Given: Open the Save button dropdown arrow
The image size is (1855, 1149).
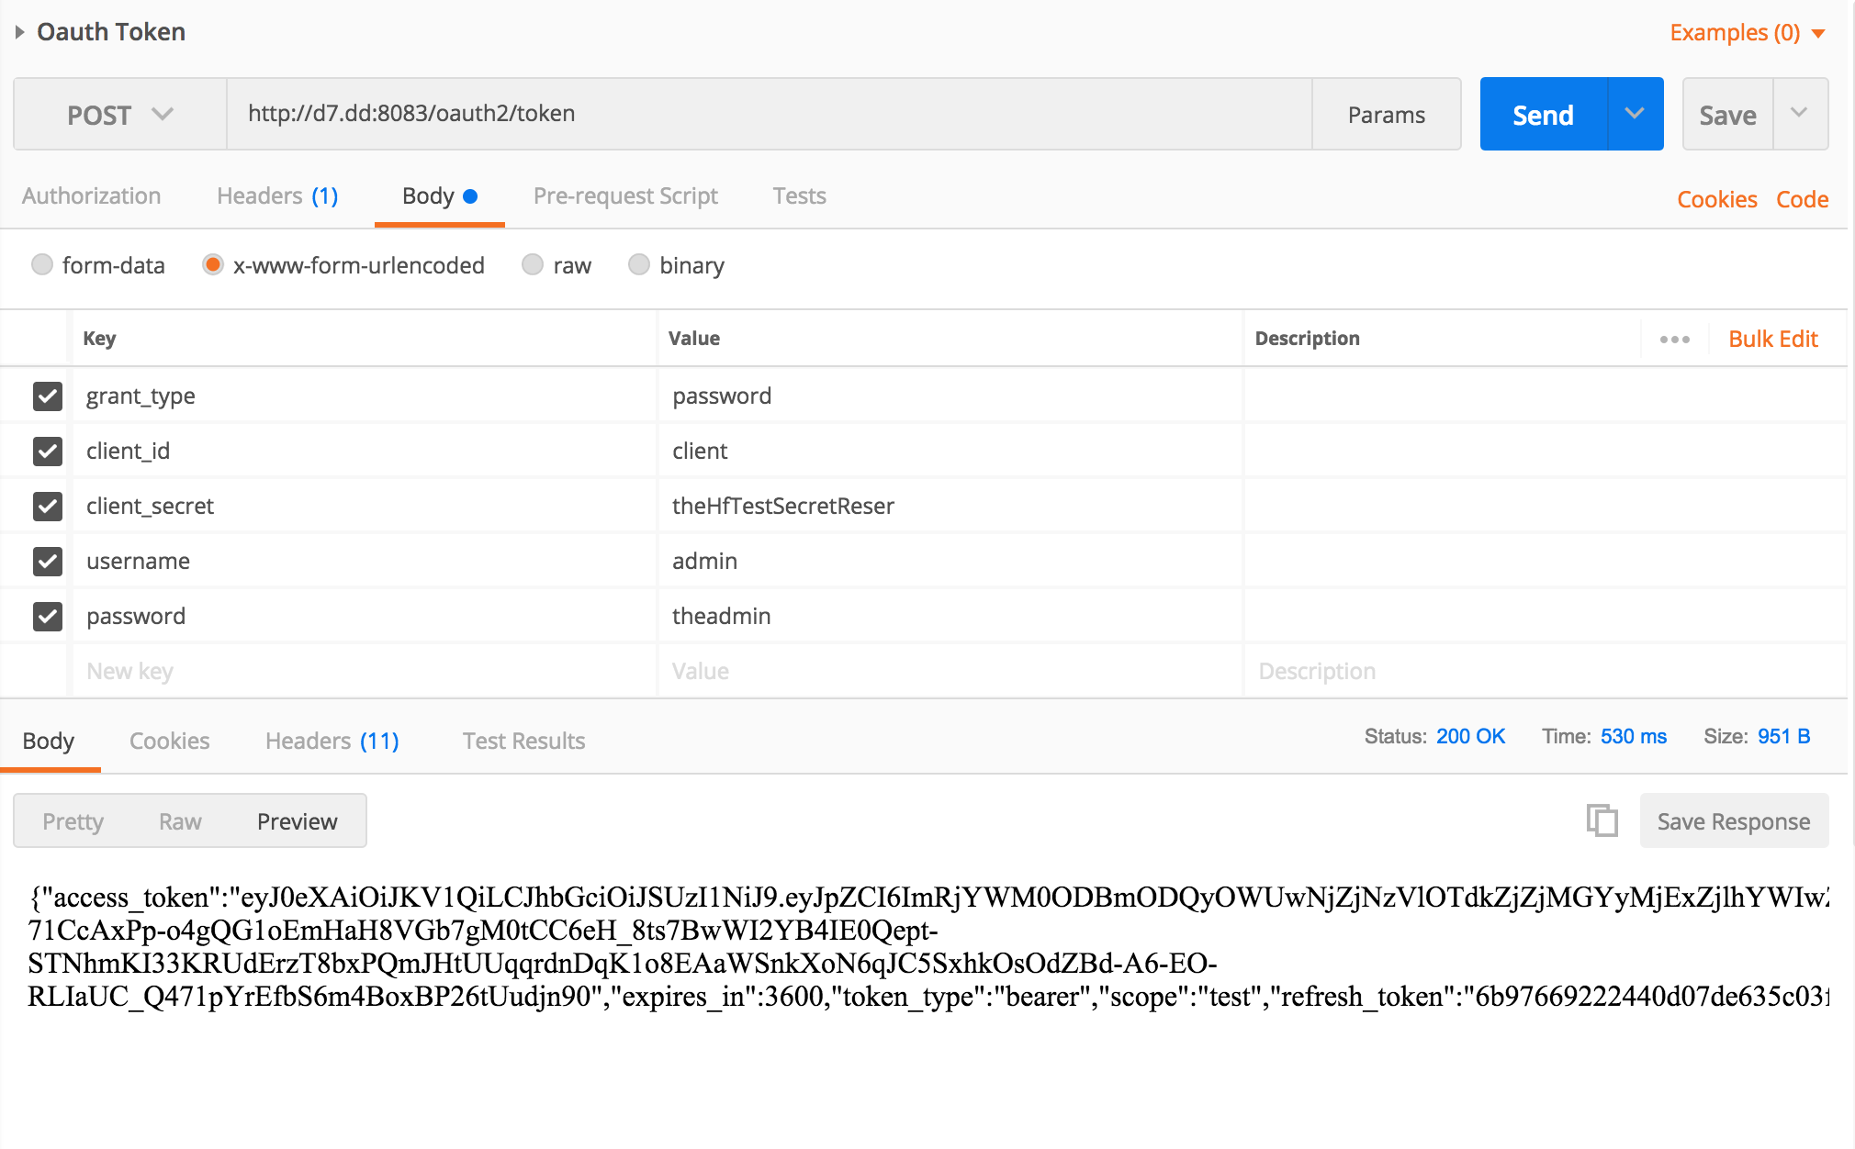Looking at the screenshot, I should [x=1799, y=114].
